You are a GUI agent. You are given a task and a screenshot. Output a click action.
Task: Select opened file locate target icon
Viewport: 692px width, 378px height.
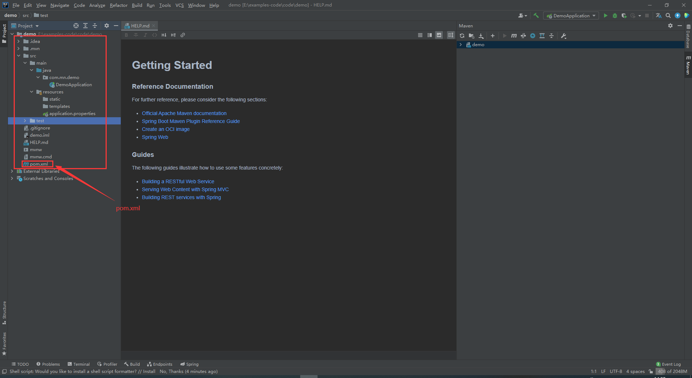tap(76, 26)
